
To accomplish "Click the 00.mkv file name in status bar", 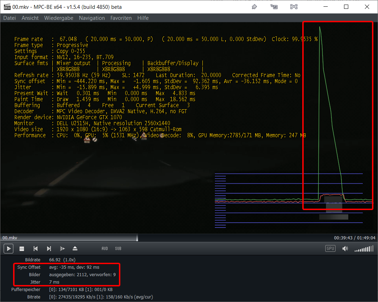I will [x=10, y=238].
